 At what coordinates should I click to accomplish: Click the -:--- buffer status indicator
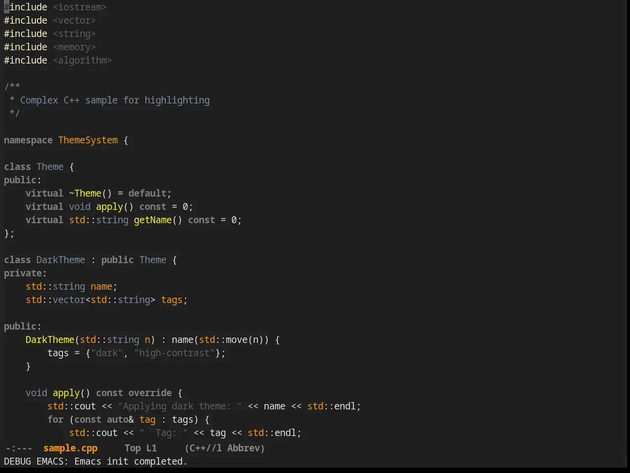(19, 448)
